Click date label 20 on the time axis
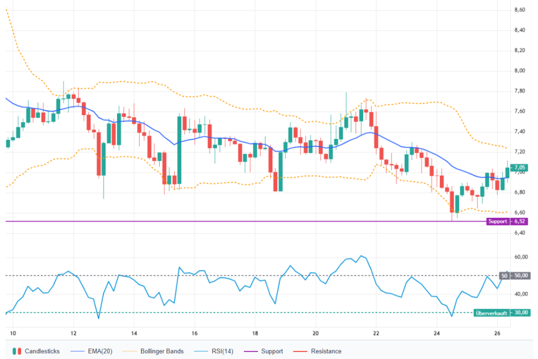The height and width of the screenshot is (359, 538). click(316, 333)
